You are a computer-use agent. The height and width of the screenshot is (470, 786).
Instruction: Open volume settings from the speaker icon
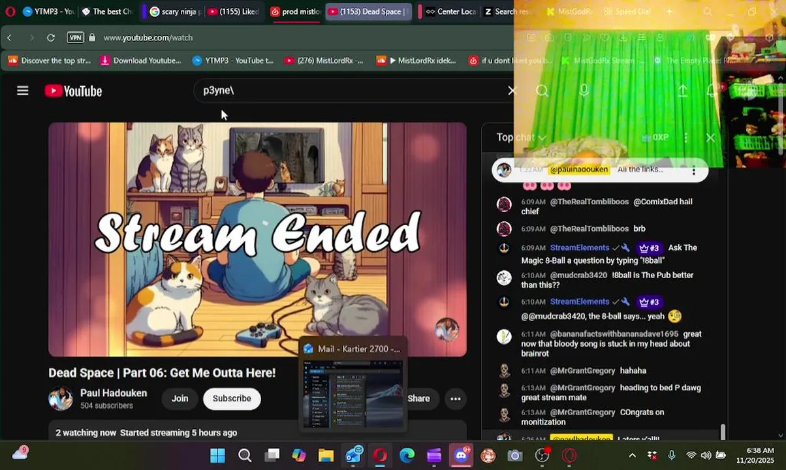point(706,455)
